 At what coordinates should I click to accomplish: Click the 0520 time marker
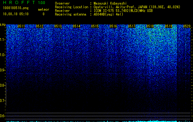tap(187, 26)
